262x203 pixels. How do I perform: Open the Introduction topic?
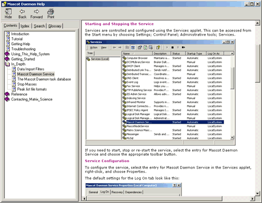[x=20, y=34]
